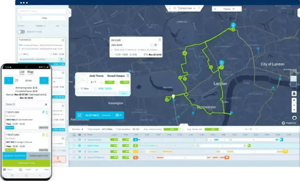Image resolution: width=300 pixels, height=181 pixels.
Task: Open the D 2 task card on the phone
Action: 27,142
